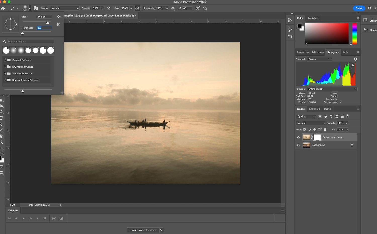Viewport: 377px width, 234px height.
Task: Switch to the Adjustments tab
Action: tap(318, 52)
